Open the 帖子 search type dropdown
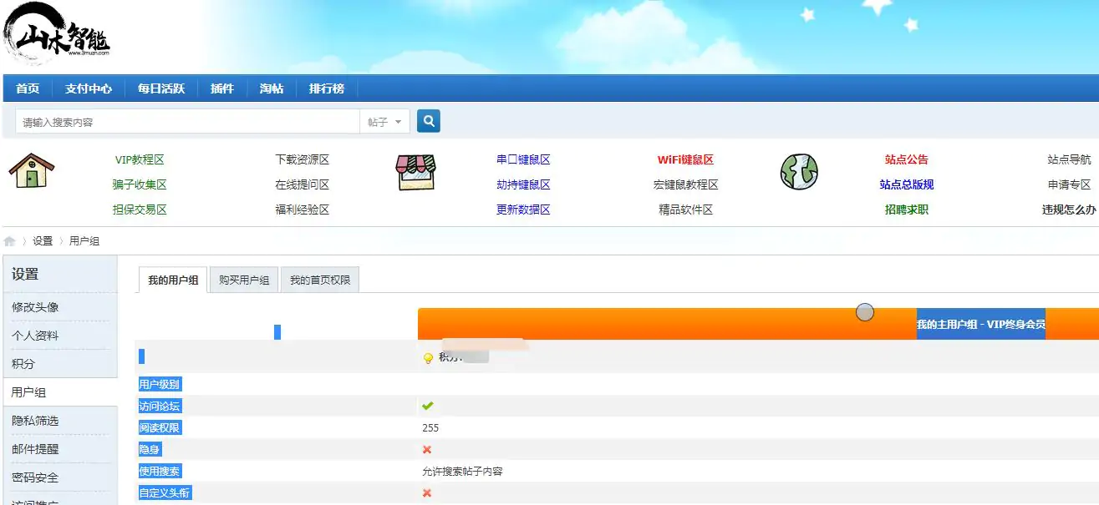1099x505 pixels. 385,122
